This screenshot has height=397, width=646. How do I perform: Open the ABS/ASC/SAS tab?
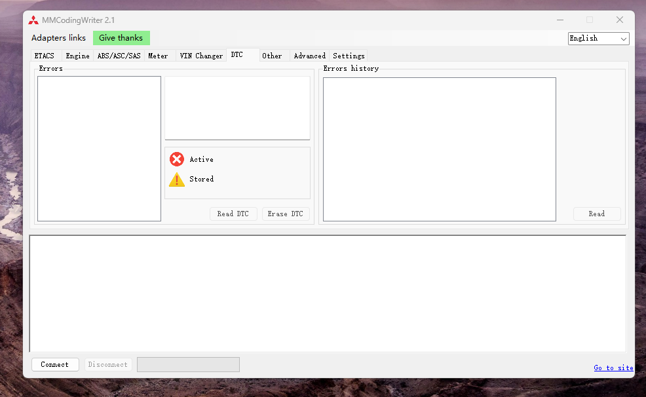coord(119,56)
